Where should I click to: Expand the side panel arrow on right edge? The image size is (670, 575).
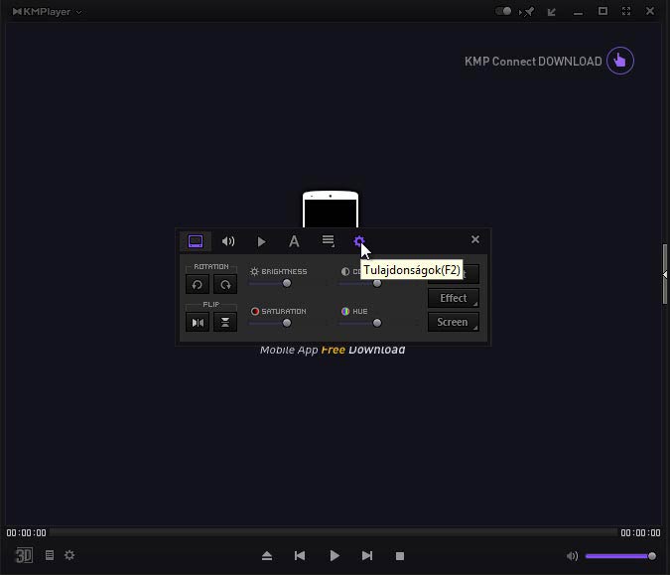point(665,274)
